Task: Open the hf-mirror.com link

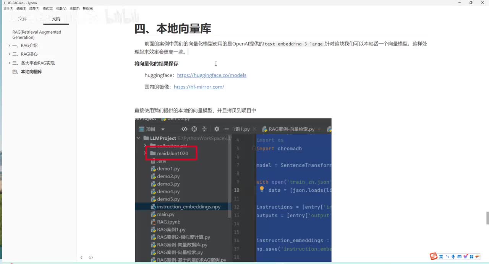Action: (x=199, y=87)
